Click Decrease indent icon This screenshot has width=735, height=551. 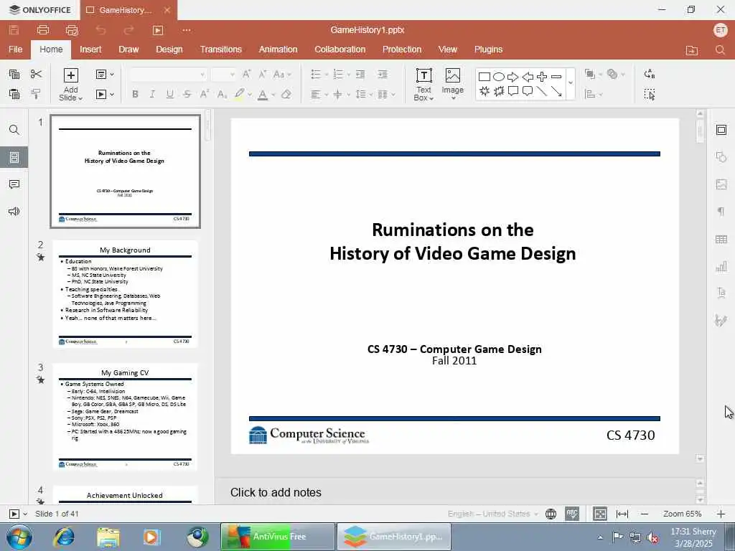360,74
